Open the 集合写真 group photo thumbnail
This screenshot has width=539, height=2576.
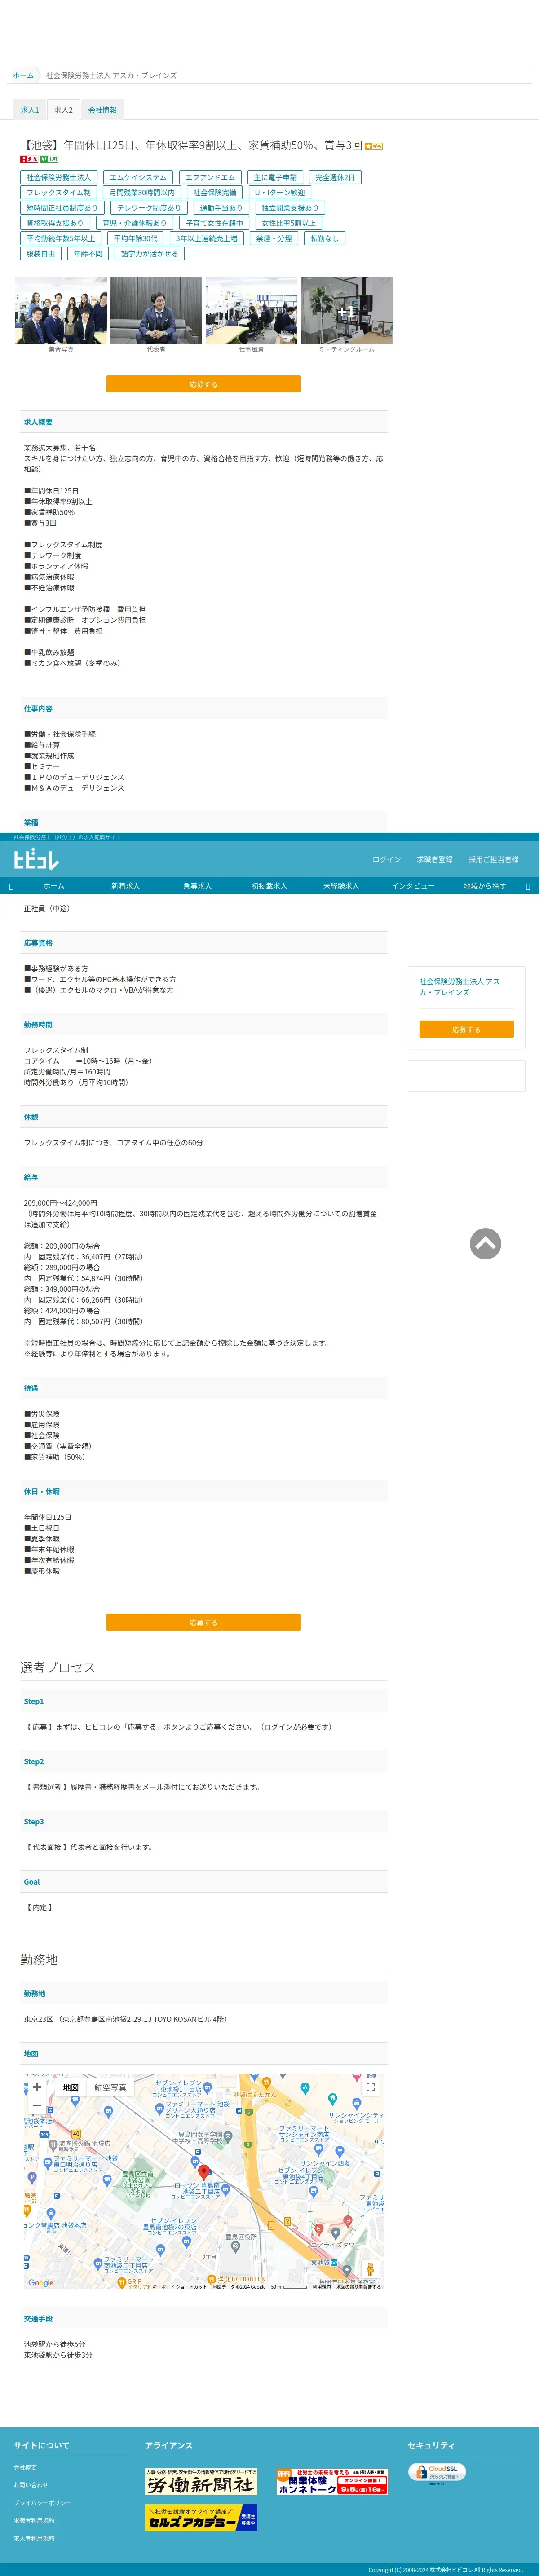tap(61, 311)
